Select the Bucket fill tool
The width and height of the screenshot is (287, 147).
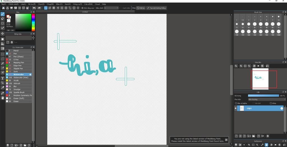coord(3,44)
